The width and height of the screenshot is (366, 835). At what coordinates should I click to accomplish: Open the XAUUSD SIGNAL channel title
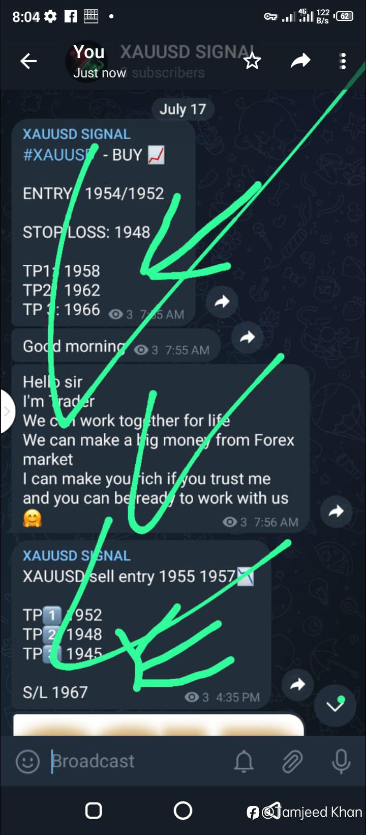(x=187, y=52)
